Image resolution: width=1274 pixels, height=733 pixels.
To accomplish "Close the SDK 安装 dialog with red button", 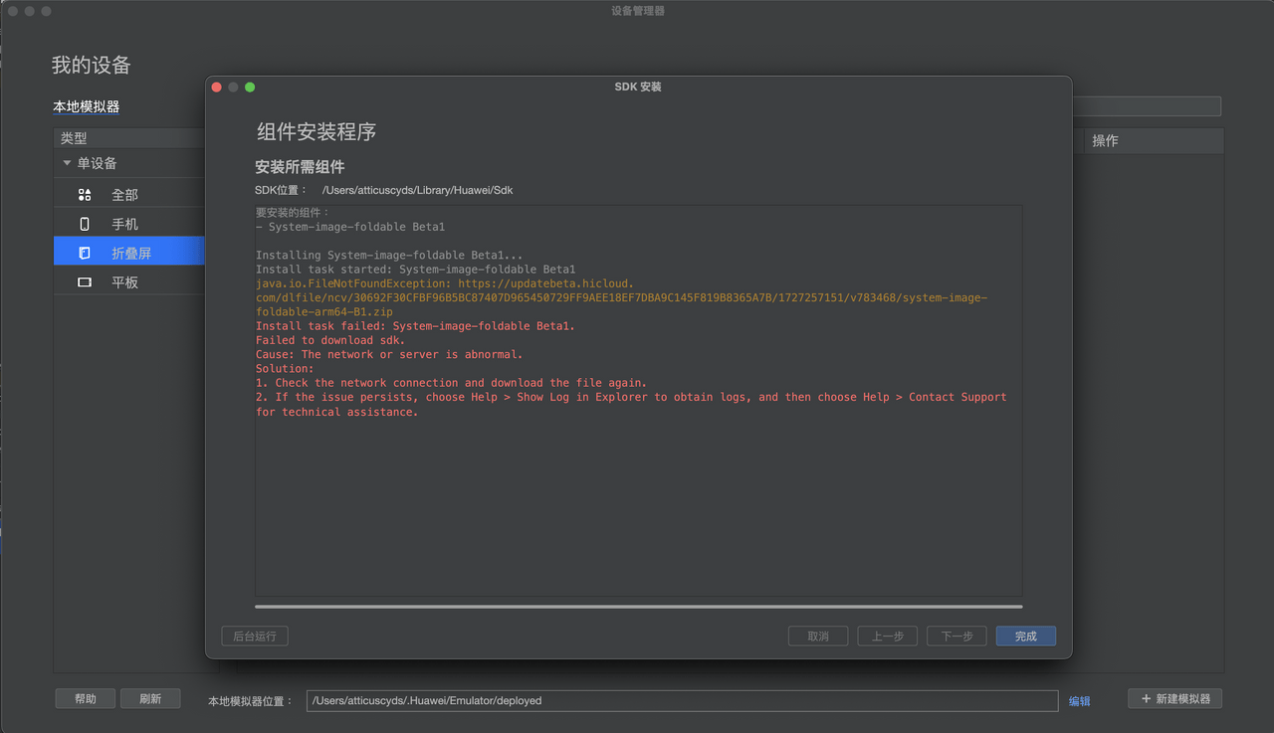I will (216, 87).
